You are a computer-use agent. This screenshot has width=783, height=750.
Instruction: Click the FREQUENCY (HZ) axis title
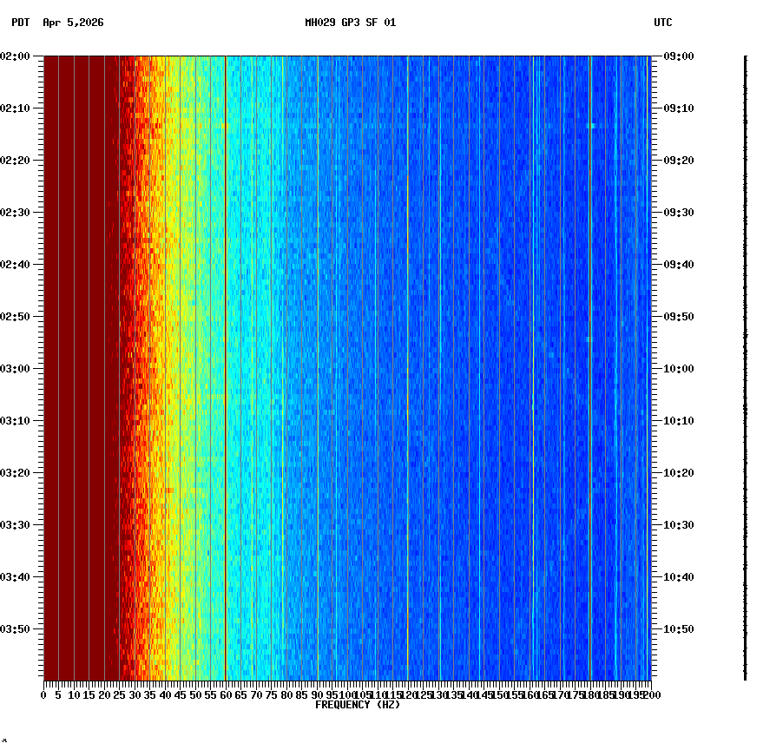pyautogui.click(x=358, y=704)
